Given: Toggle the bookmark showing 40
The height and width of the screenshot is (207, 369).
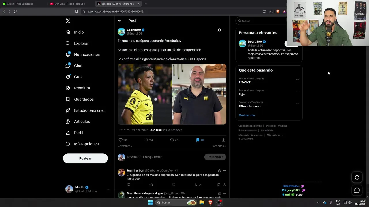Looking at the screenshot, I should (x=198, y=140).
